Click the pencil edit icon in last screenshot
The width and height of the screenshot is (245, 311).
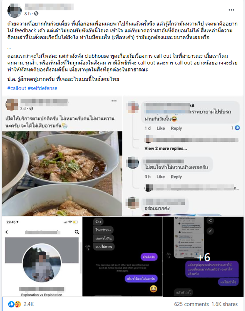[x=210, y=231]
